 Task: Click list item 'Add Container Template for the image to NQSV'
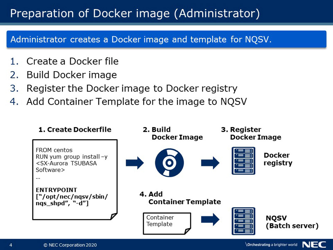[137, 101]
